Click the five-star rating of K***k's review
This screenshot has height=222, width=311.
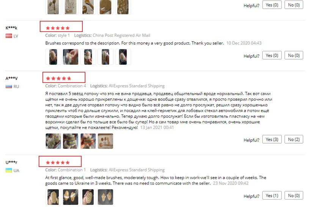click(58, 28)
